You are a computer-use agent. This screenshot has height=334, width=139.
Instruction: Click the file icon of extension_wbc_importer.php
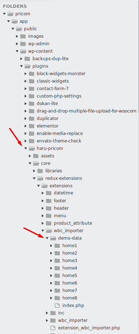tap(53, 328)
